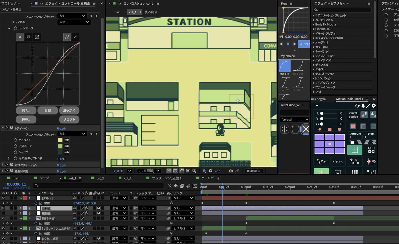Open the tone curve アニメーションプリセット dropdown

pyautogui.click(x=72, y=16)
